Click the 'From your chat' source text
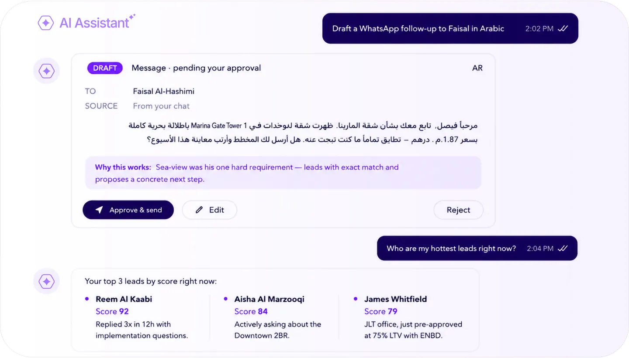 (161, 106)
